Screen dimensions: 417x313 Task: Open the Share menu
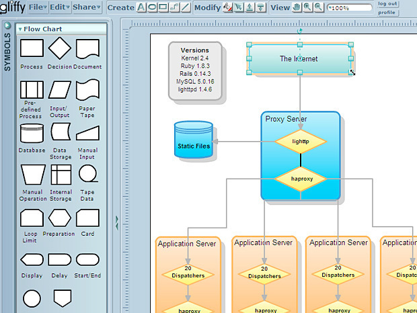pos(86,7)
